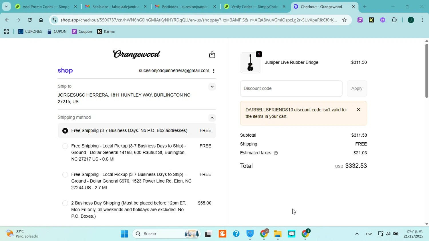The height and width of the screenshot is (241, 429).
Task: Click the taskbar Buscar search box
Action: [x=167, y=234]
